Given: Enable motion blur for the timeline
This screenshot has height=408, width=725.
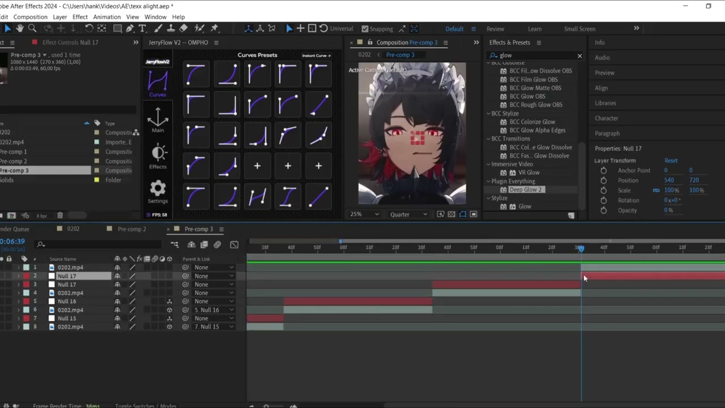Looking at the screenshot, I should pos(217,245).
